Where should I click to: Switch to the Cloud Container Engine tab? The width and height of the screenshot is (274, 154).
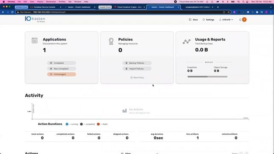(129, 7)
